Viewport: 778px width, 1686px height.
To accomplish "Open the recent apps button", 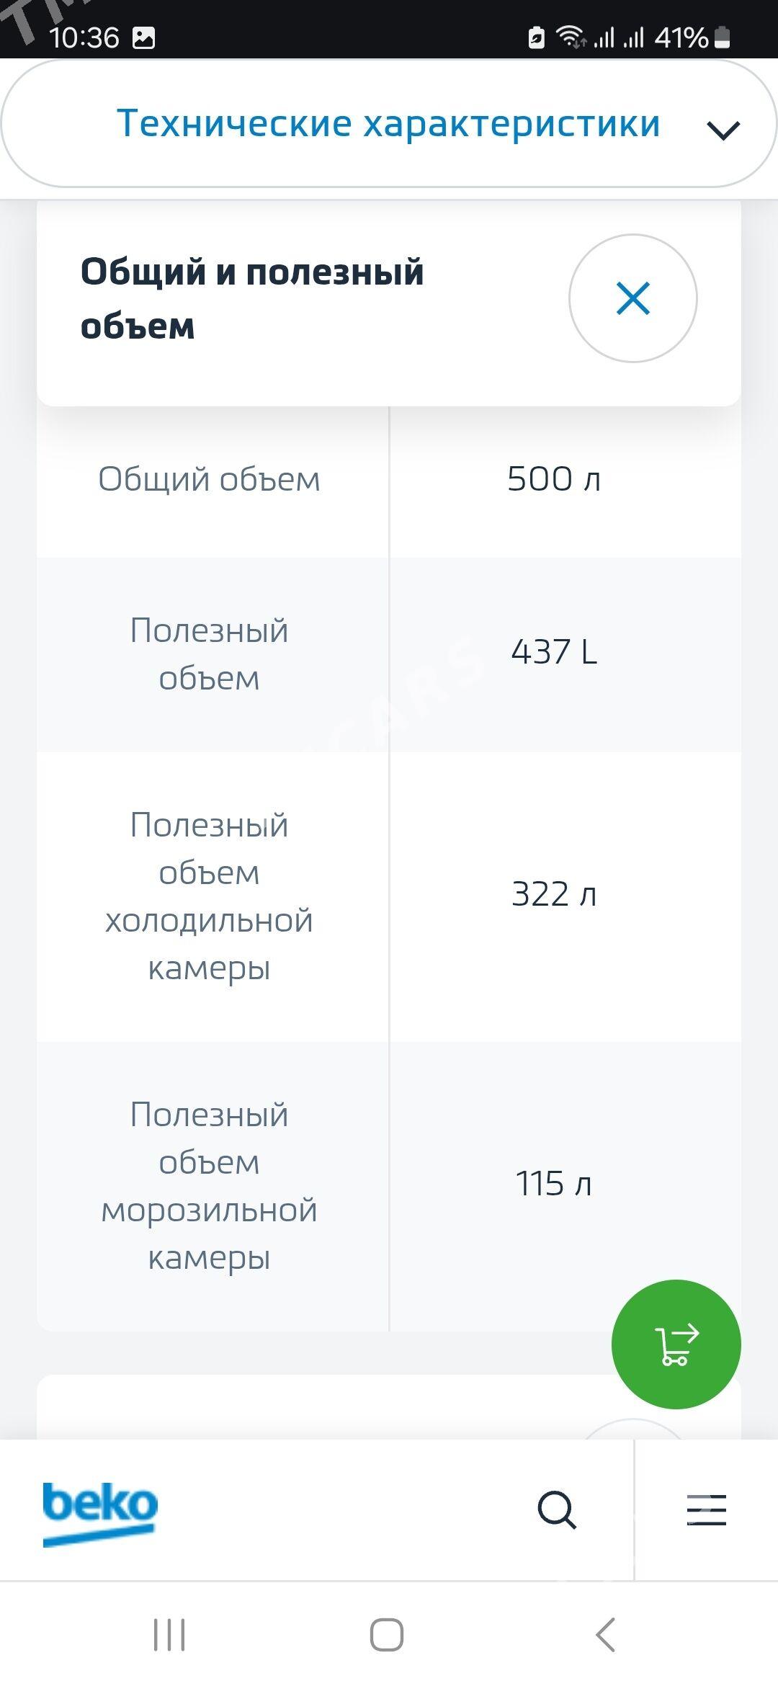I will [169, 1634].
